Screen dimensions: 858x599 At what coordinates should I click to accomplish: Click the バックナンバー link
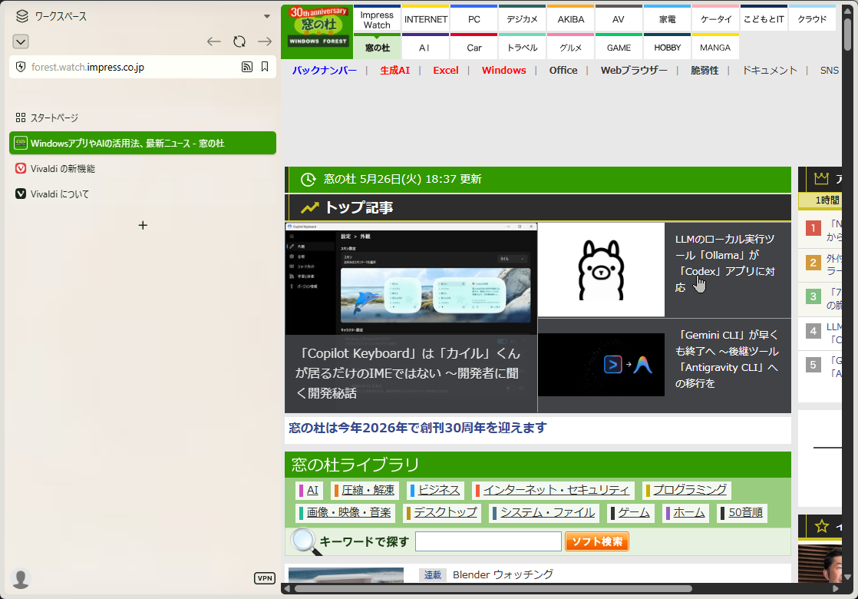[325, 70]
